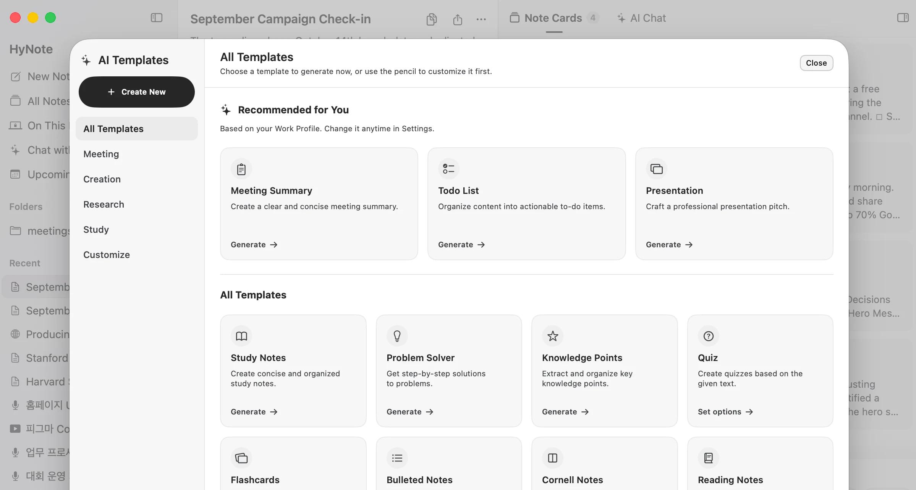
Task: Click the copy note icon in header
Action: [432, 19]
